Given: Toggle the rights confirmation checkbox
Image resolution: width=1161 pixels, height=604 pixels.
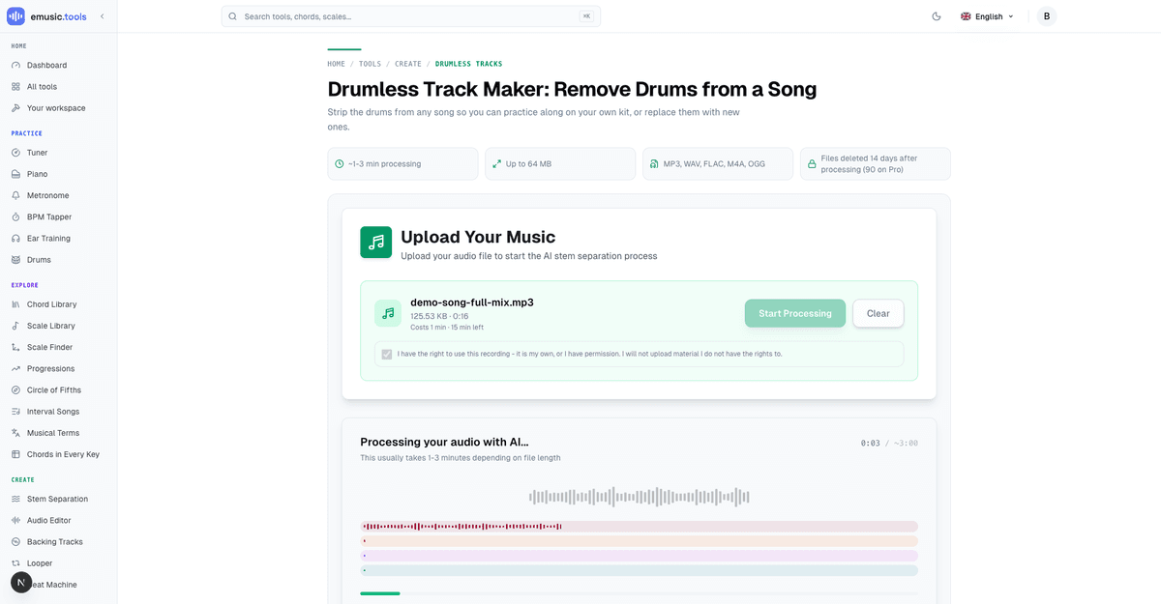Looking at the screenshot, I should click(387, 354).
